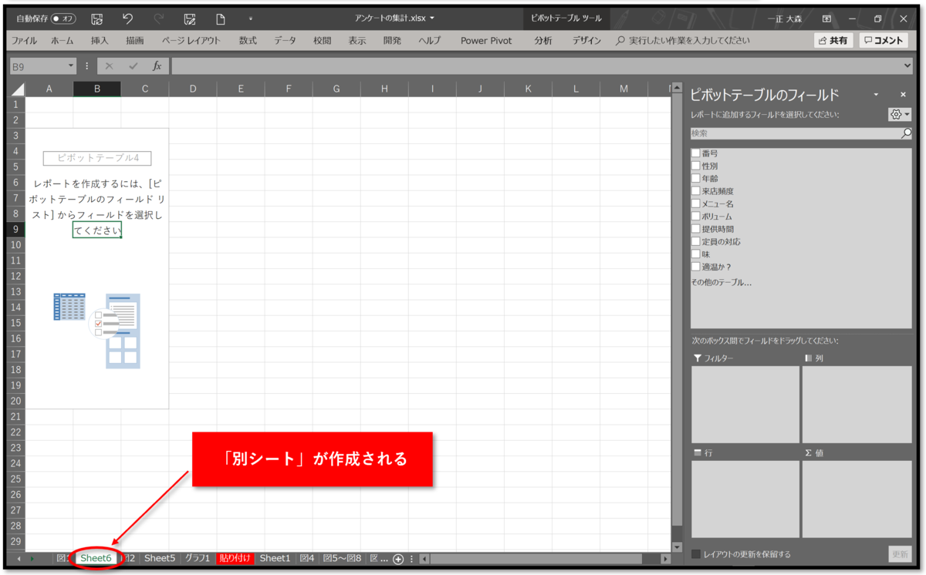Select the Sheet5 sheet tab

[160, 558]
